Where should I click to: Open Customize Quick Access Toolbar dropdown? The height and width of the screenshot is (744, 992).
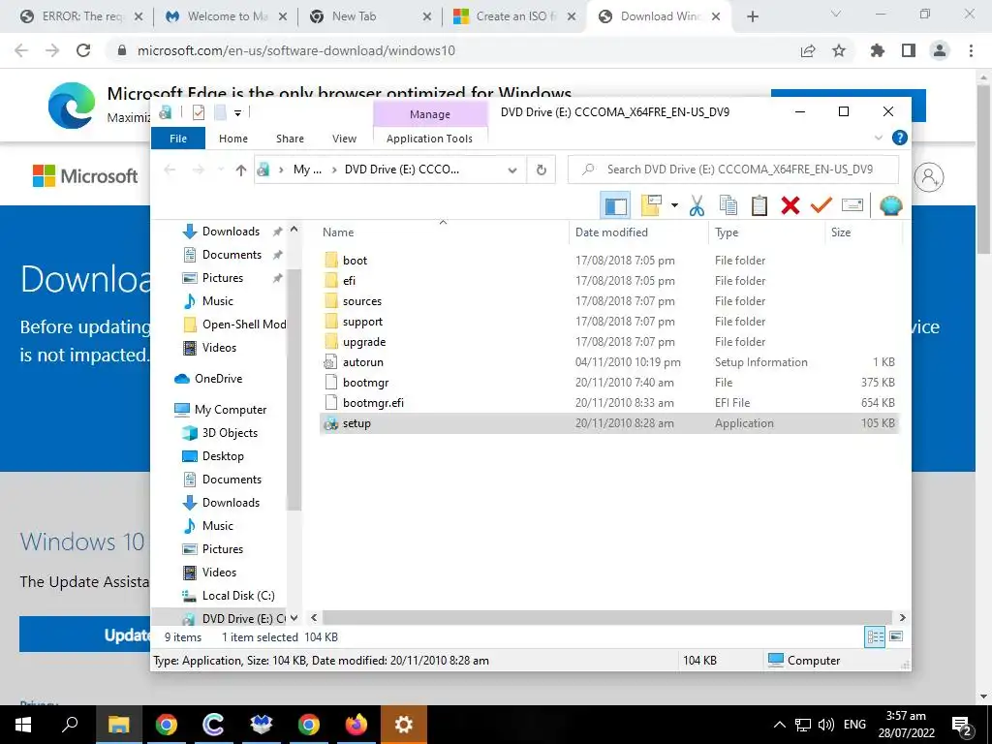tap(238, 113)
